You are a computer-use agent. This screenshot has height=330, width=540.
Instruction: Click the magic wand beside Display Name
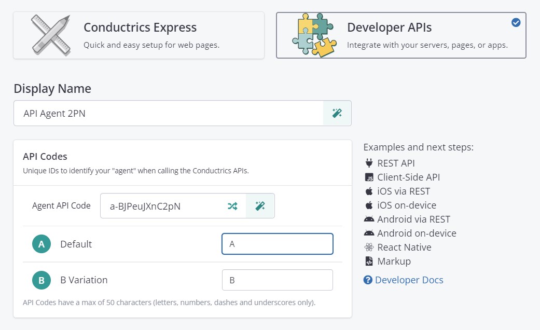tap(337, 113)
